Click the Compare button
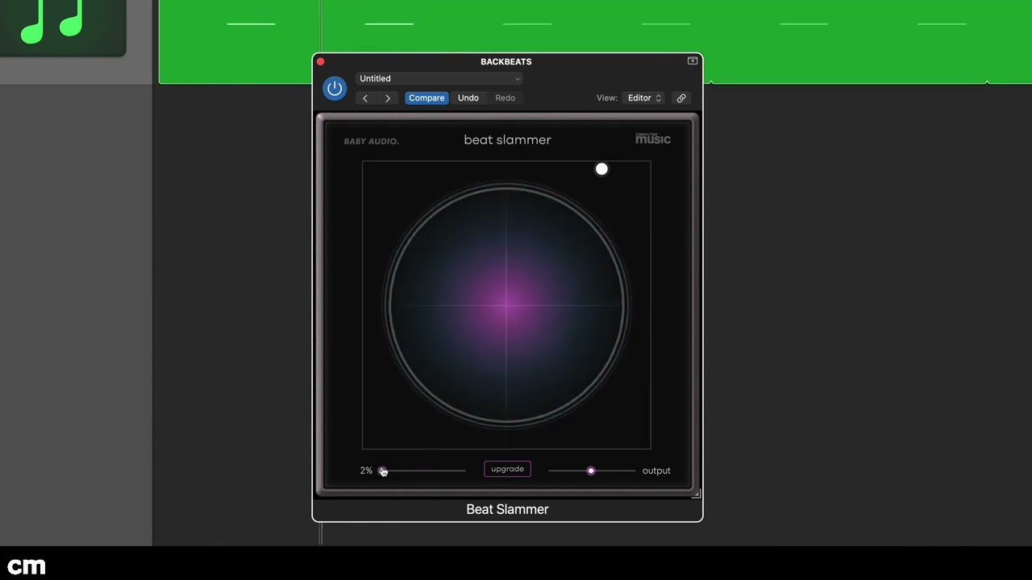The width and height of the screenshot is (1032, 580). [427, 98]
